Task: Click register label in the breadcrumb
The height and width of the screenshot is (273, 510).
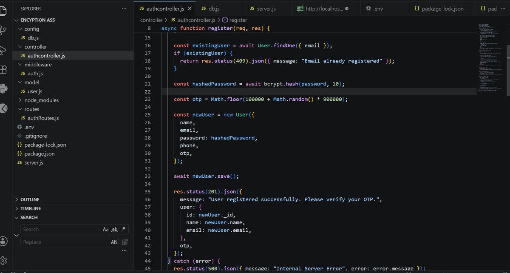Action: coord(238,20)
